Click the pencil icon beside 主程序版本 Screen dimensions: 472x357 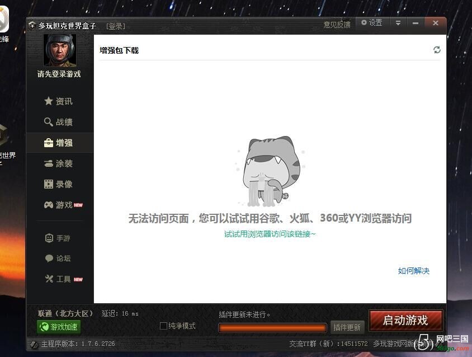(x=34, y=344)
